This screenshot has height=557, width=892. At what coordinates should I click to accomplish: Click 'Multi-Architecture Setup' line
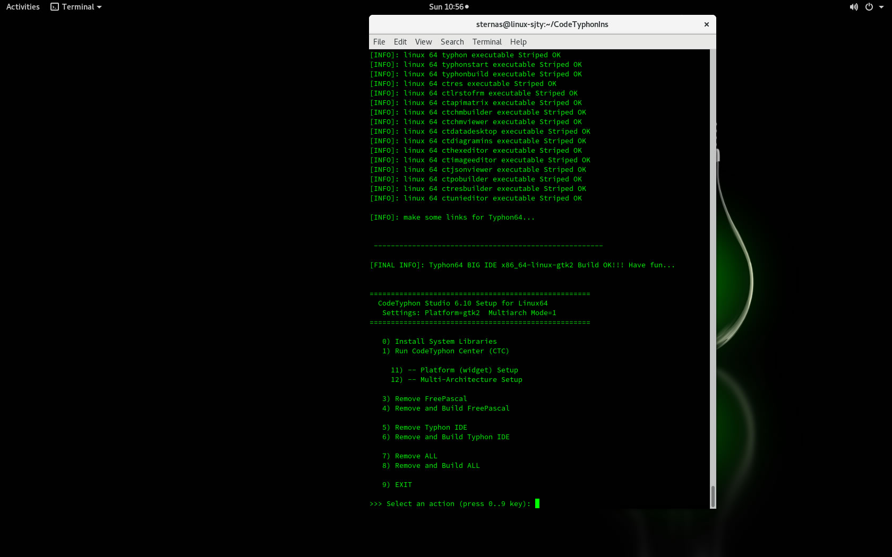click(457, 380)
